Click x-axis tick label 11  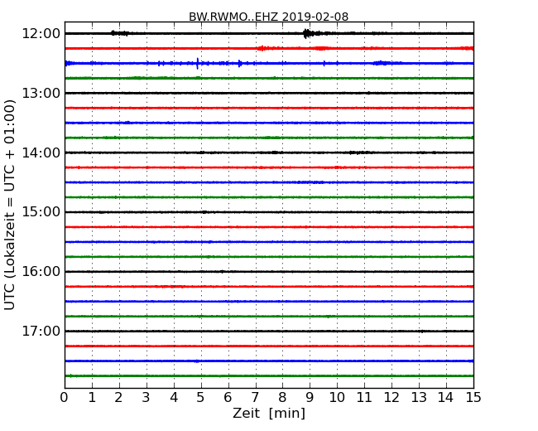(x=364, y=398)
